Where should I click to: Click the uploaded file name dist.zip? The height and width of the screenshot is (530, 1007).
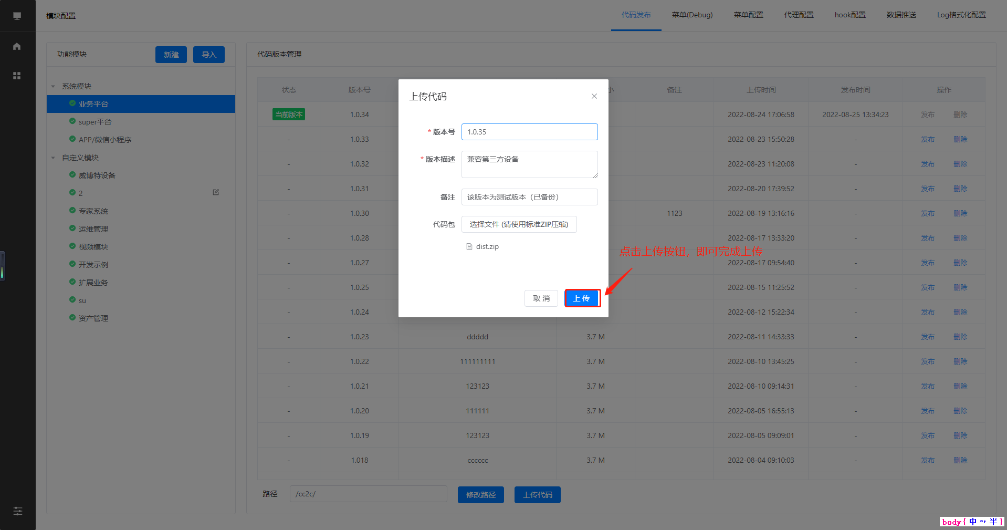coord(487,246)
